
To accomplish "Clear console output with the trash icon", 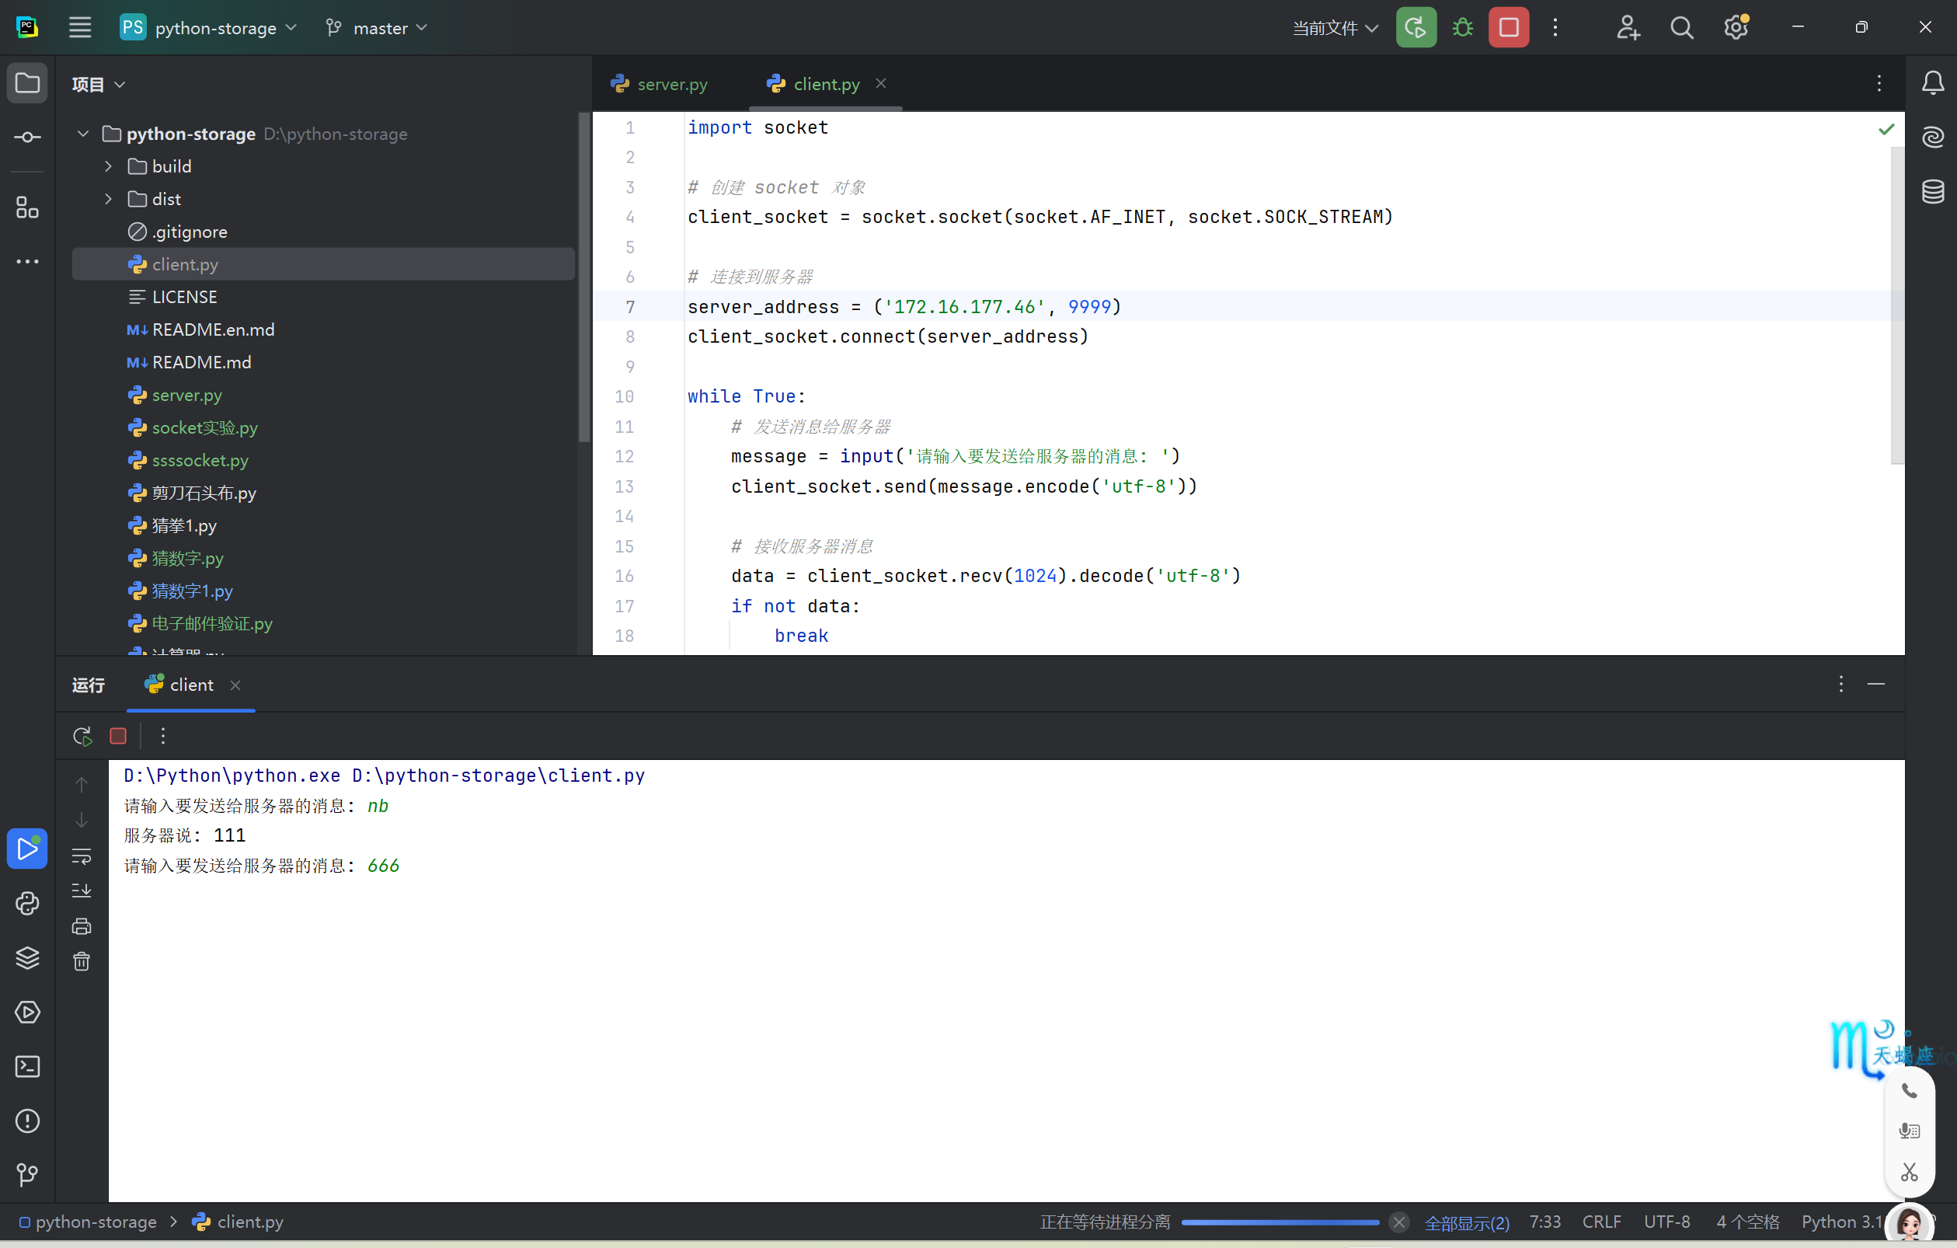I will tap(82, 962).
